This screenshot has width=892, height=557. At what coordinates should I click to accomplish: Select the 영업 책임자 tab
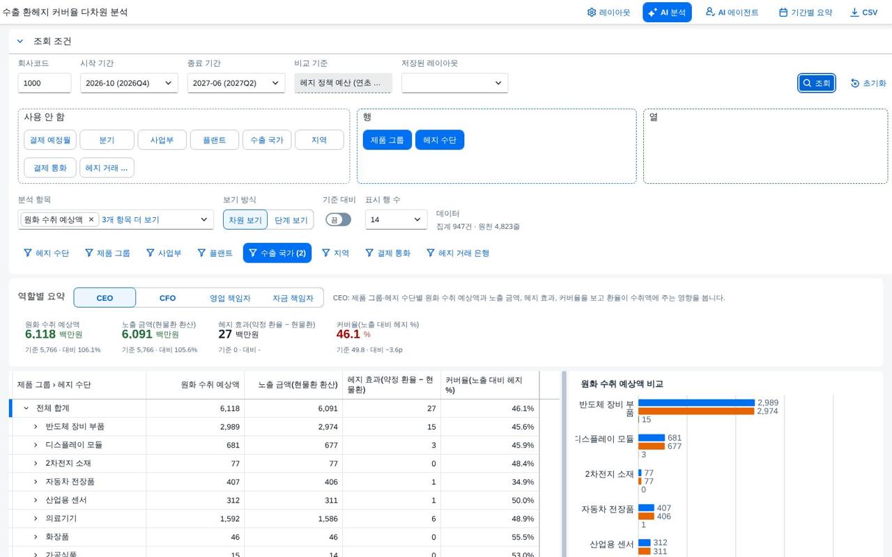click(x=230, y=298)
